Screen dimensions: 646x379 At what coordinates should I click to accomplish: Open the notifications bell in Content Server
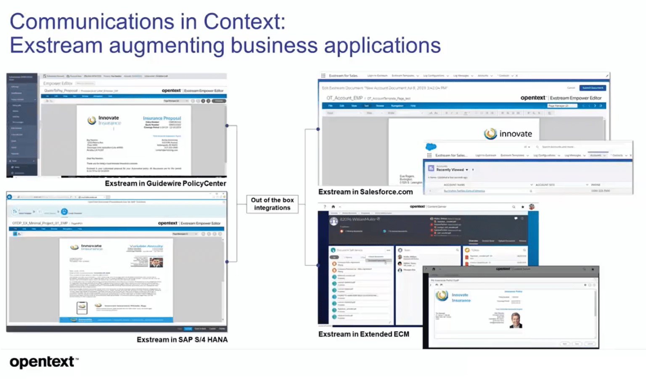click(x=522, y=219)
